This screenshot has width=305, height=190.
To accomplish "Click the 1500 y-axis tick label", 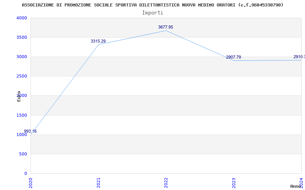I will pyautogui.click(x=22, y=116).
